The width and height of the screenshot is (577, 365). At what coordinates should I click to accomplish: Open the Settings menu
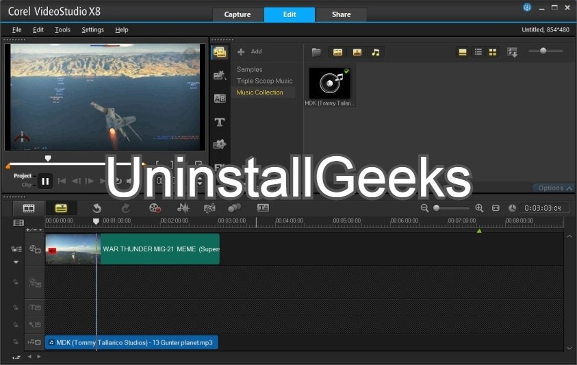pos(92,30)
